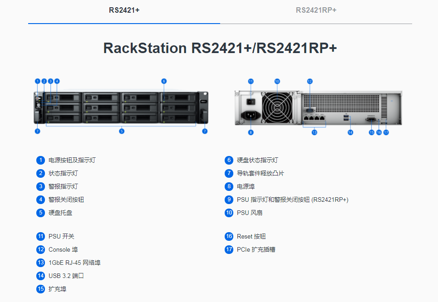
Task: Click the 状态指示灯 label text
Action: point(63,173)
